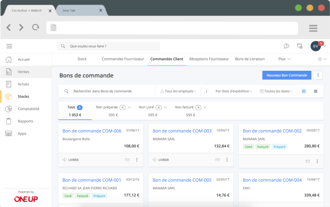Click the help chat bubble icon
Screen dimensions: 330x207
click(286, 46)
